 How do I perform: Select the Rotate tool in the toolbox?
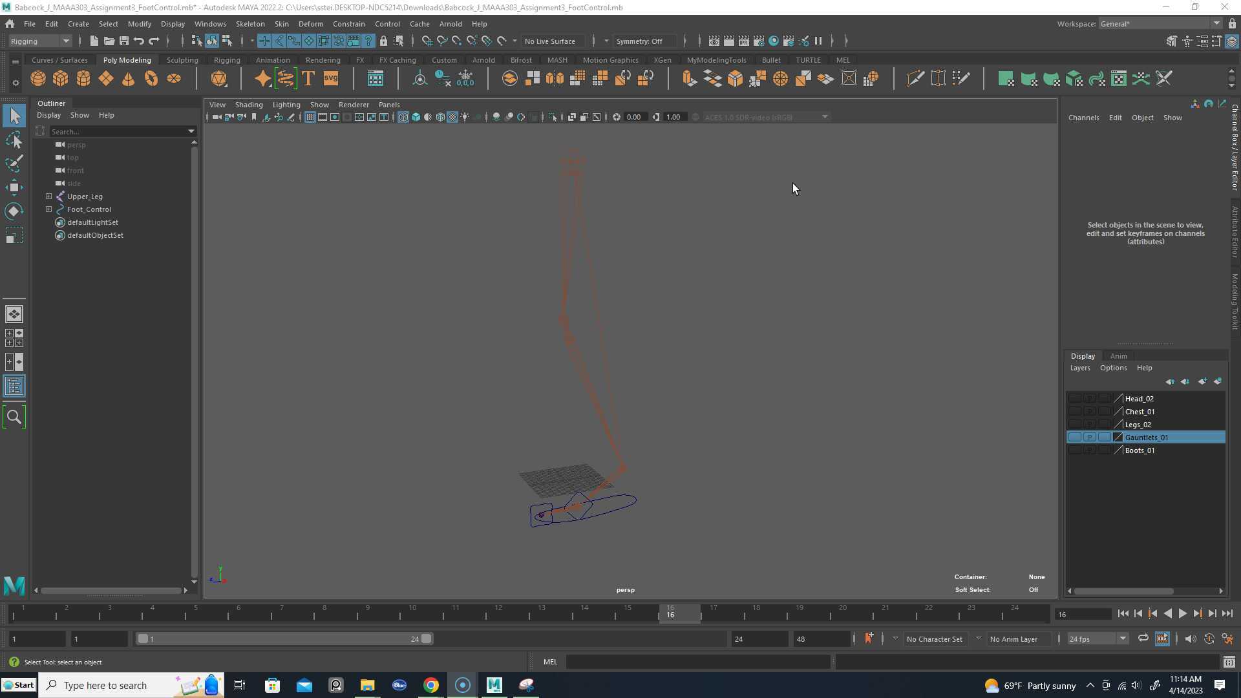pos(14,211)
